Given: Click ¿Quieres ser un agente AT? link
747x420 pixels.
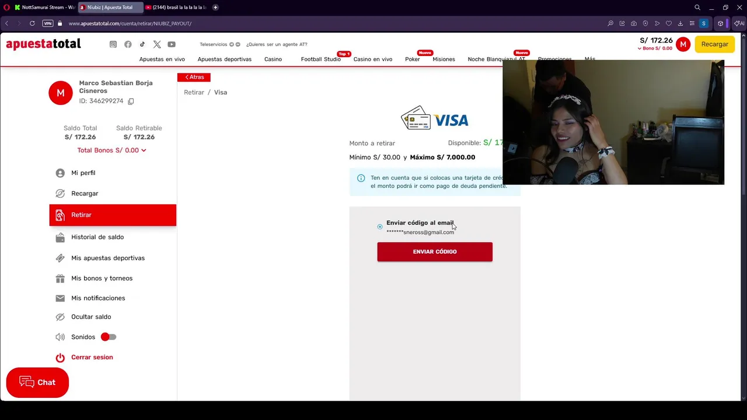Looking at the screenshot, I should coord(277,44).
